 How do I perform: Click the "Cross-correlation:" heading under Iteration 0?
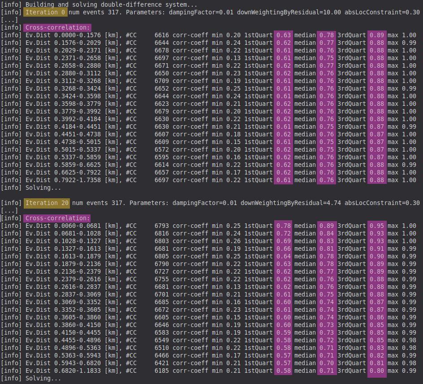click(57, 28)
